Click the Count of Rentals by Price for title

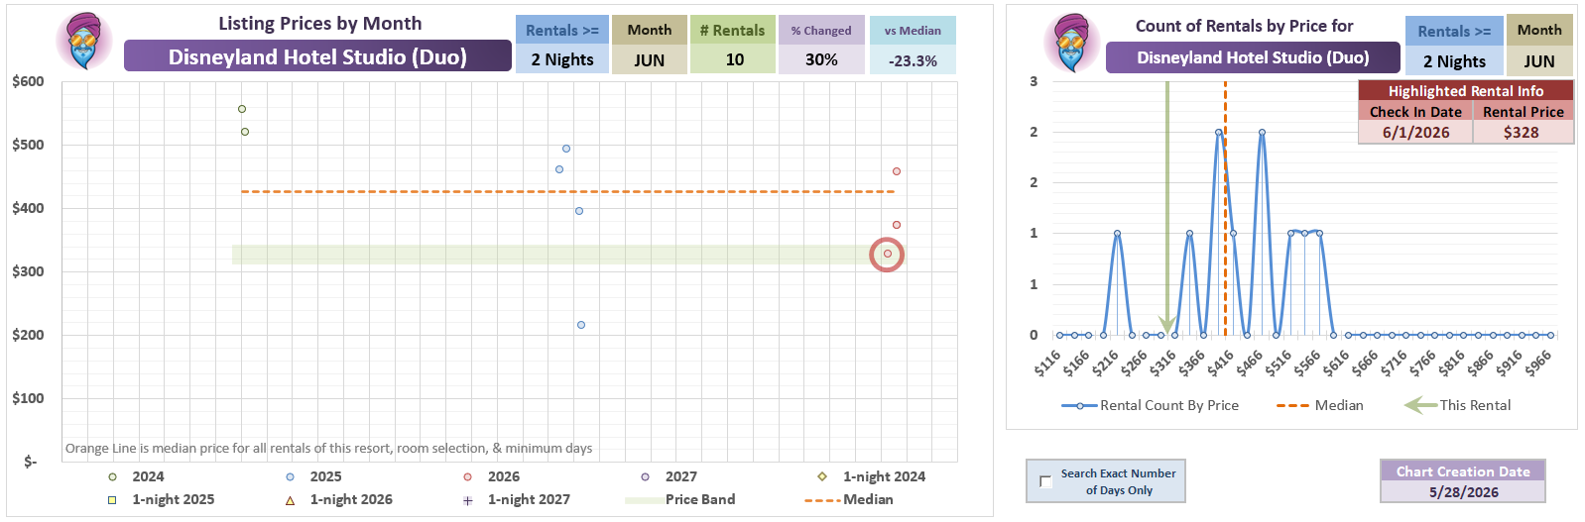pos(1244,26)
